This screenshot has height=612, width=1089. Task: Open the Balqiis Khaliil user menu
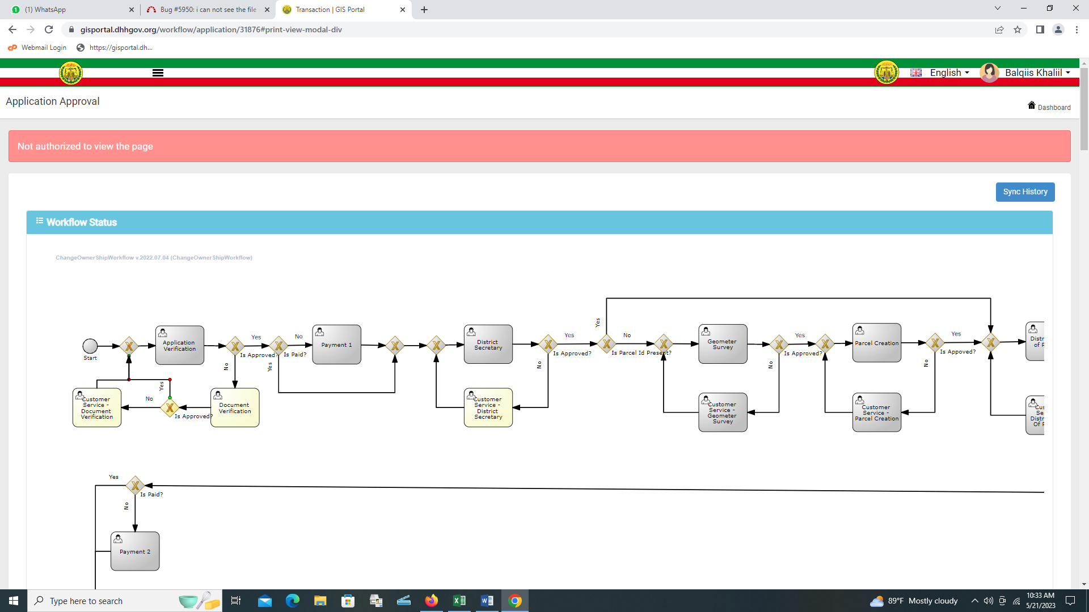pos(1037,73)
